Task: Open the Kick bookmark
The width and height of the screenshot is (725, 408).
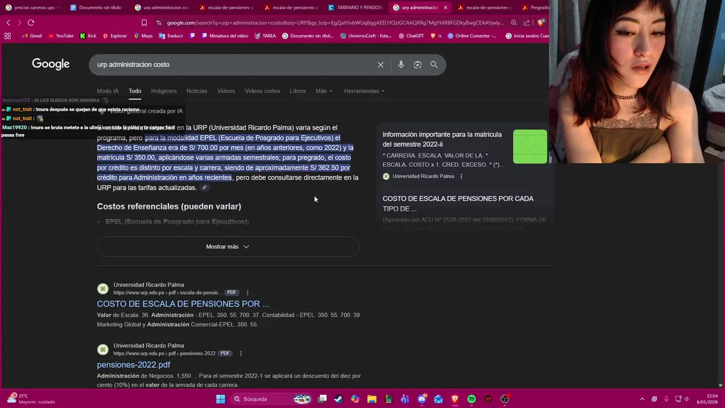Action: tap(88, 36)
